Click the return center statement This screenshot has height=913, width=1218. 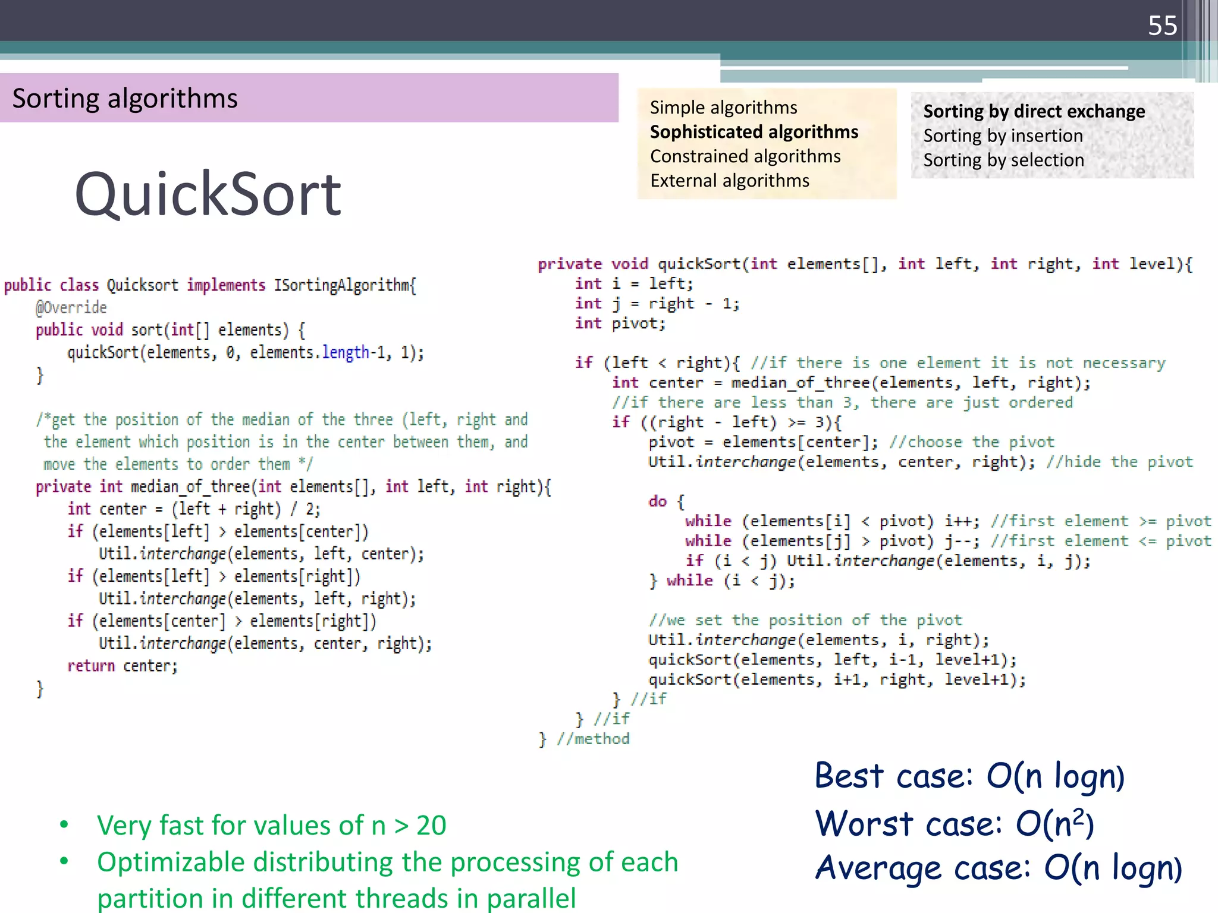point(123,666)
